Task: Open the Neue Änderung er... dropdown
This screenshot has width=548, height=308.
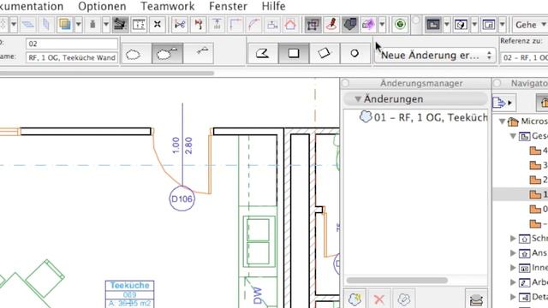Action: click(x=435, y=55)
